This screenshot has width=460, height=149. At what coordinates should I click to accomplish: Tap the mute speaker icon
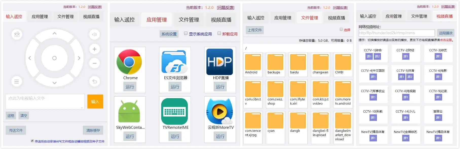pyautogui.click(x=95, y=34)
